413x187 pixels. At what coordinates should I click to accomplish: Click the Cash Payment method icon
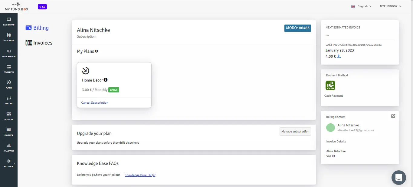point(330,85)
